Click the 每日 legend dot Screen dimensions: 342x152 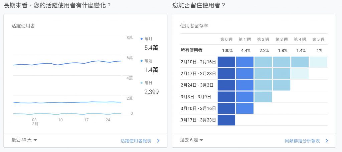click(142, 83)
